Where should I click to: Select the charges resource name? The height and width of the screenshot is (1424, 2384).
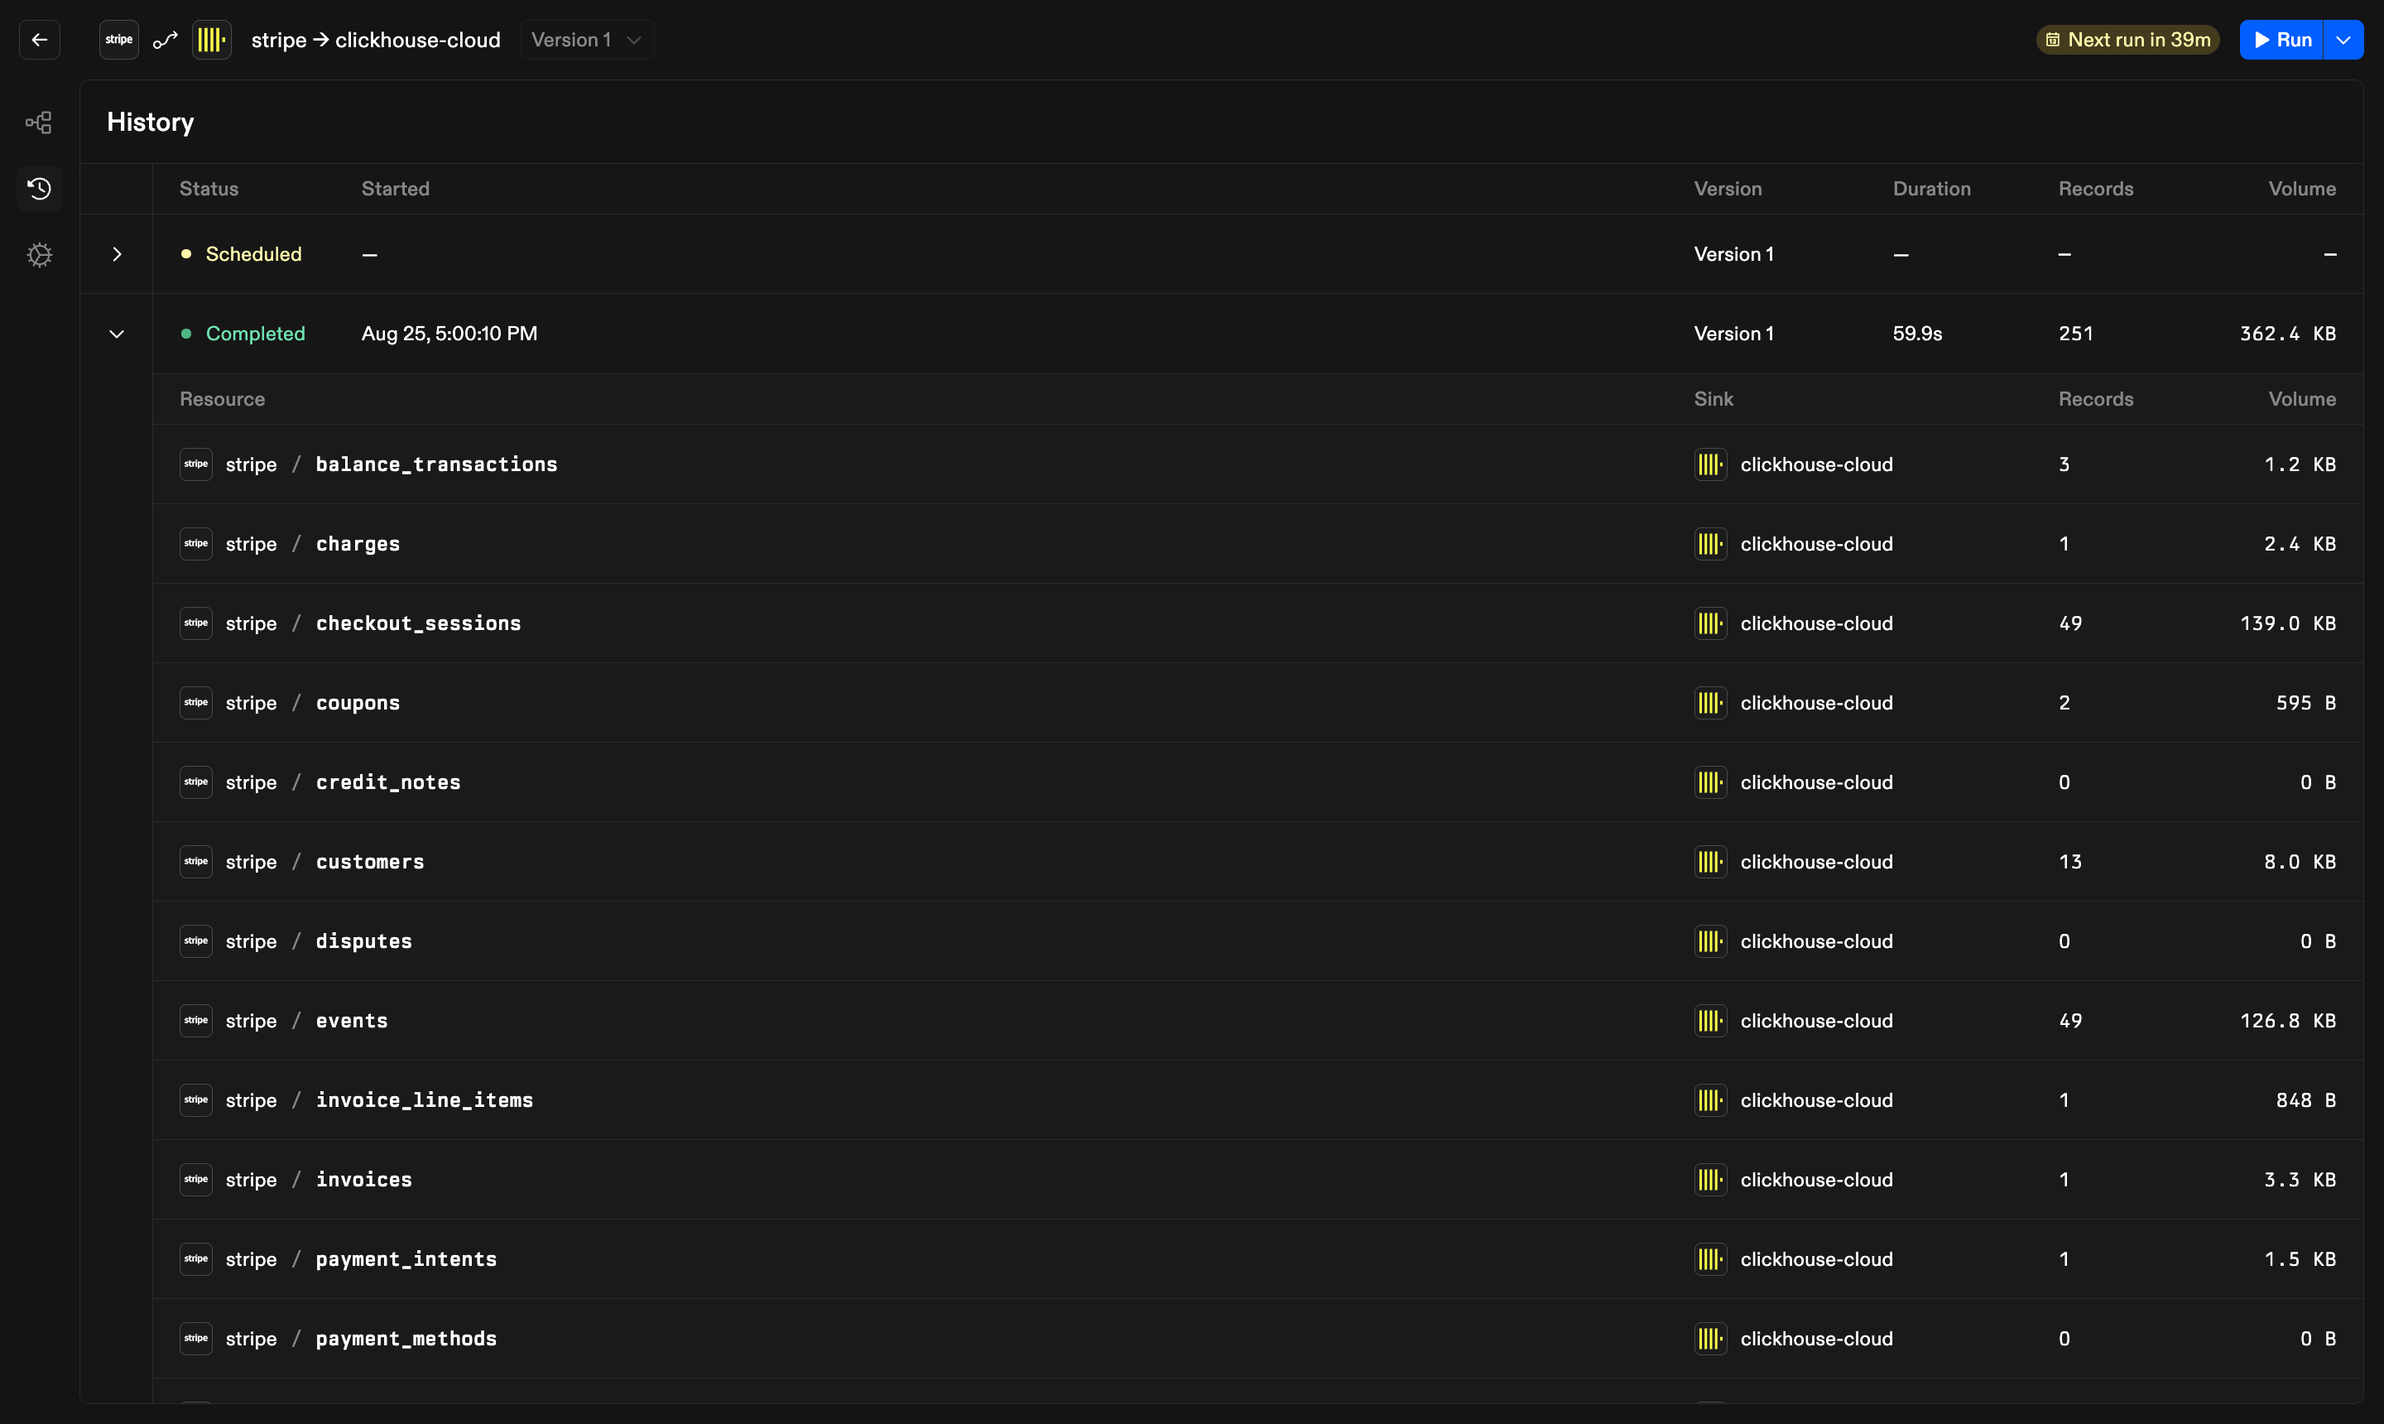(x=358, y=544)
